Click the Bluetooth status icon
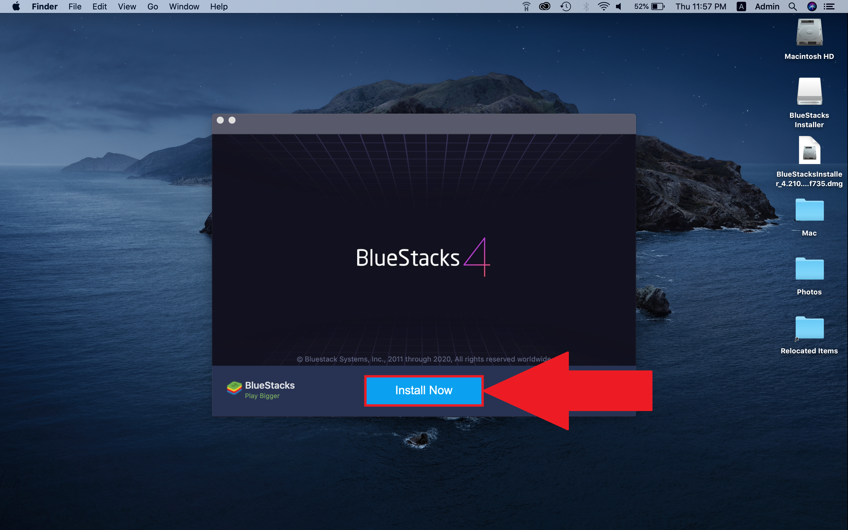 [x=585, y=7]
